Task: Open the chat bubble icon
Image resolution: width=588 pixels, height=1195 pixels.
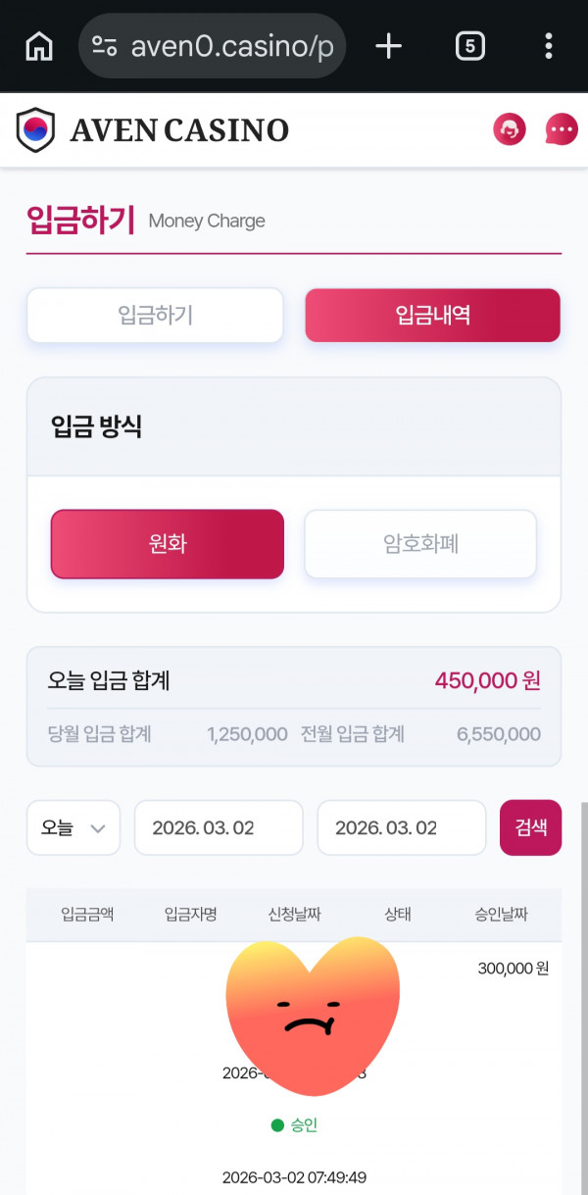Action: coord(560,128)
